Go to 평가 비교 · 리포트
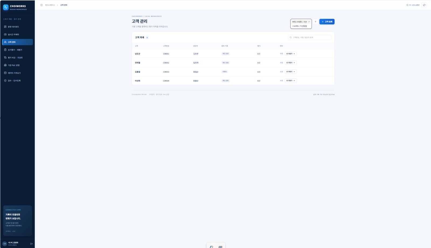Screen dimensions: 431x248 (18, 58)
